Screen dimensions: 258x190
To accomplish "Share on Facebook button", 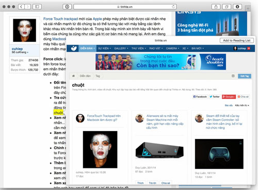I will click(x=200, y=97).
